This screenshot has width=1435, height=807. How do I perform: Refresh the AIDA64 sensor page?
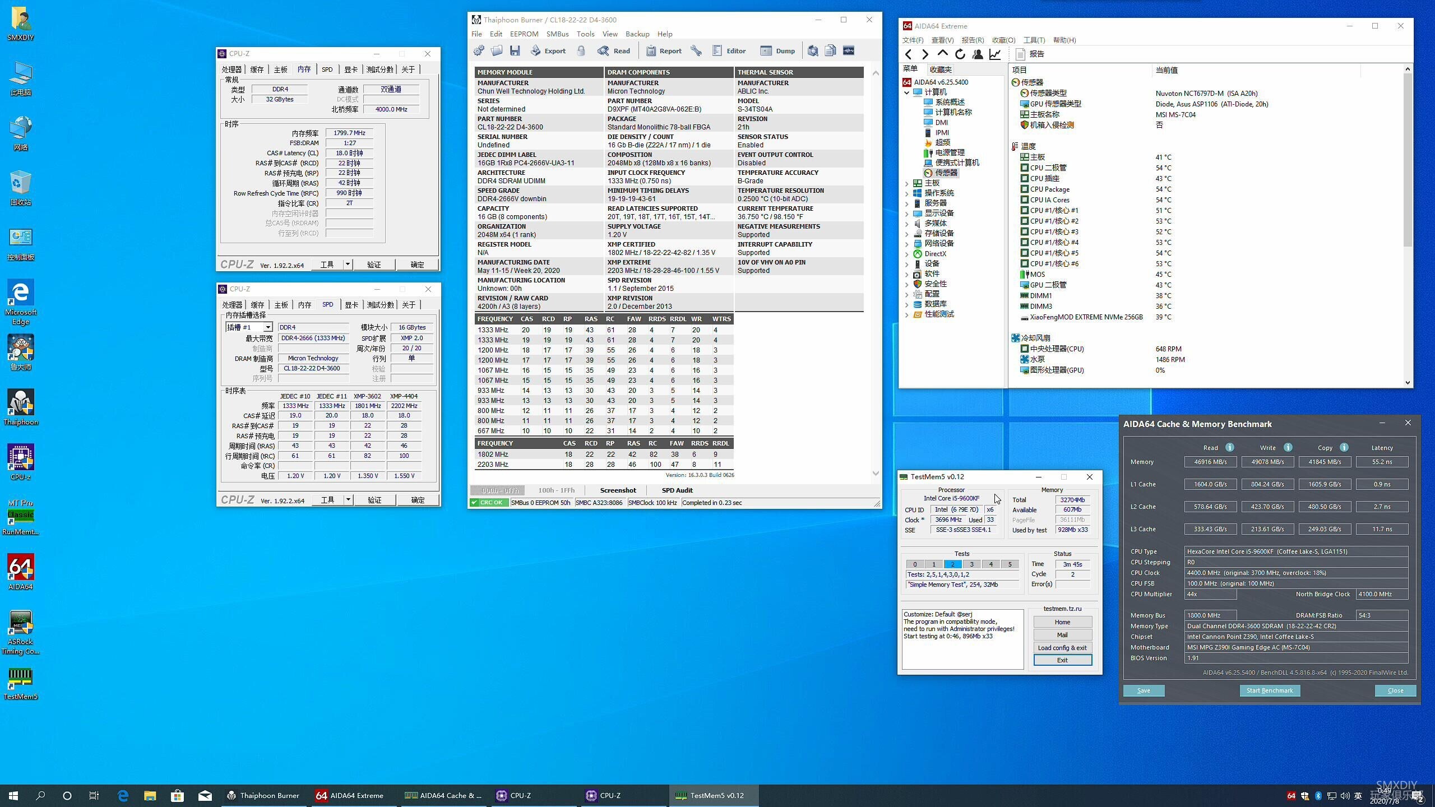tap(960, 54)
